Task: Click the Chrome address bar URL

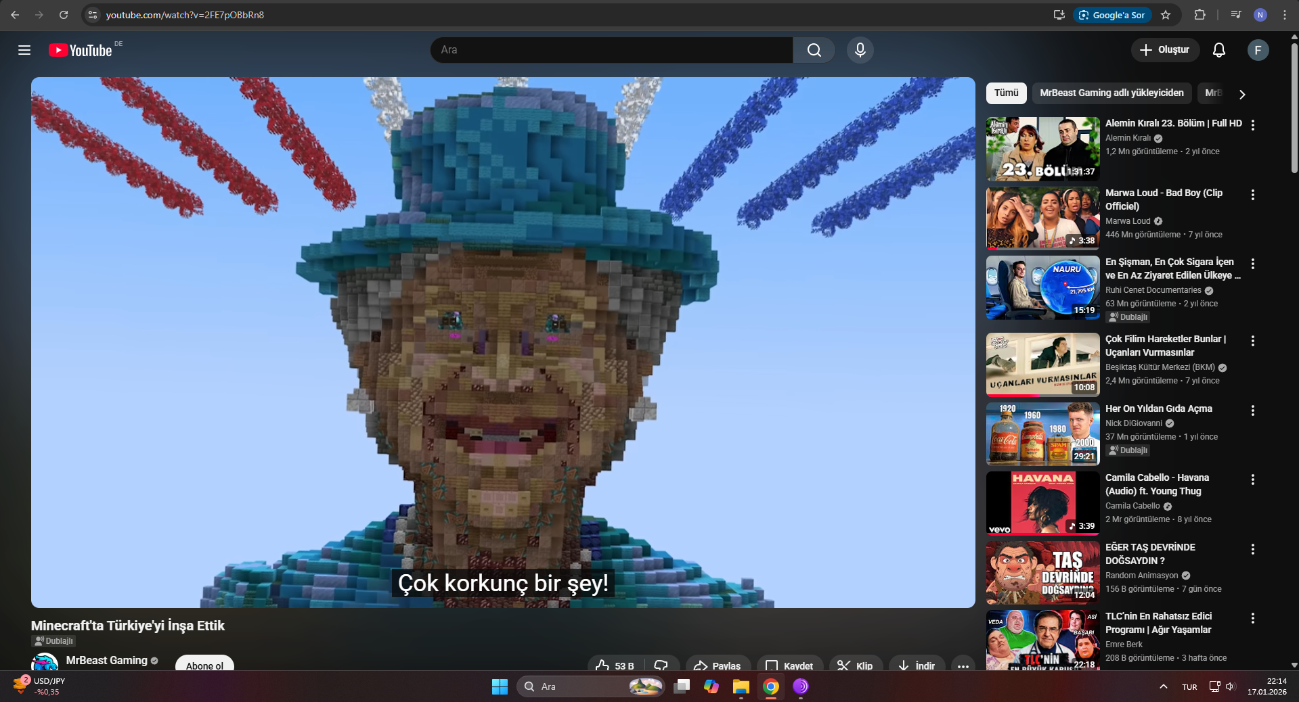Action: [x=185, y=15]
